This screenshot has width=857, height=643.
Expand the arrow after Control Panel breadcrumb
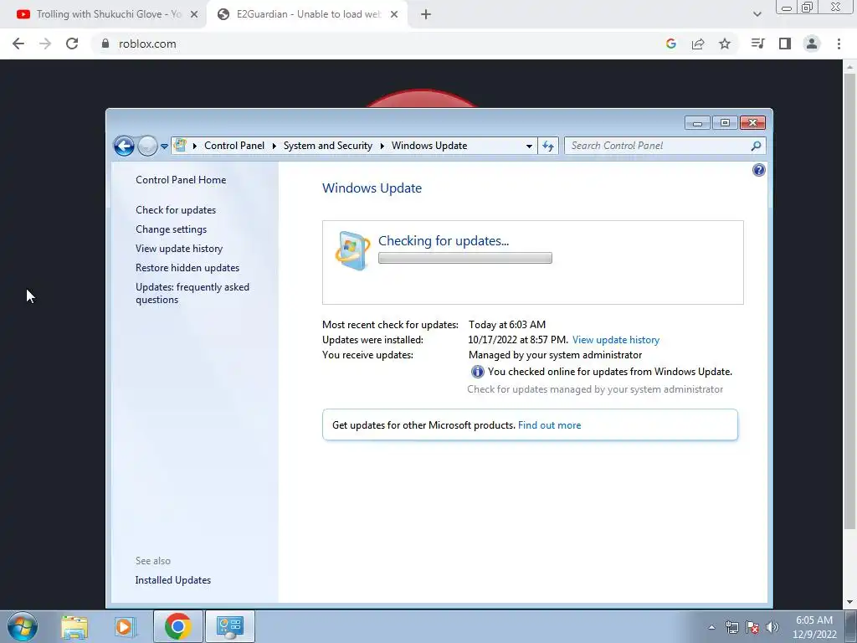click(x=275, y=146)
